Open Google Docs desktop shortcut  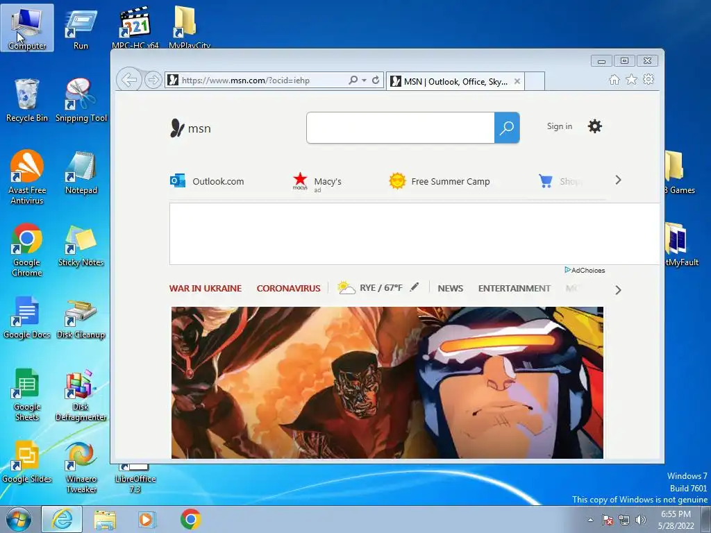click(x=27, y=318)
